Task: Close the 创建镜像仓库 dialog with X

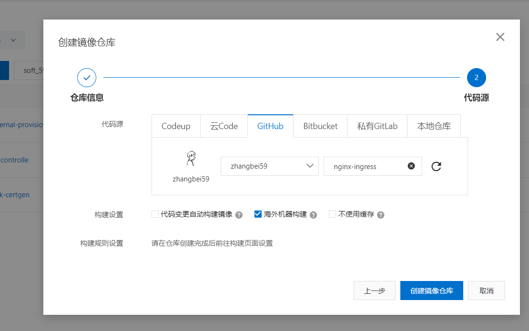Action: click(500, 37)
